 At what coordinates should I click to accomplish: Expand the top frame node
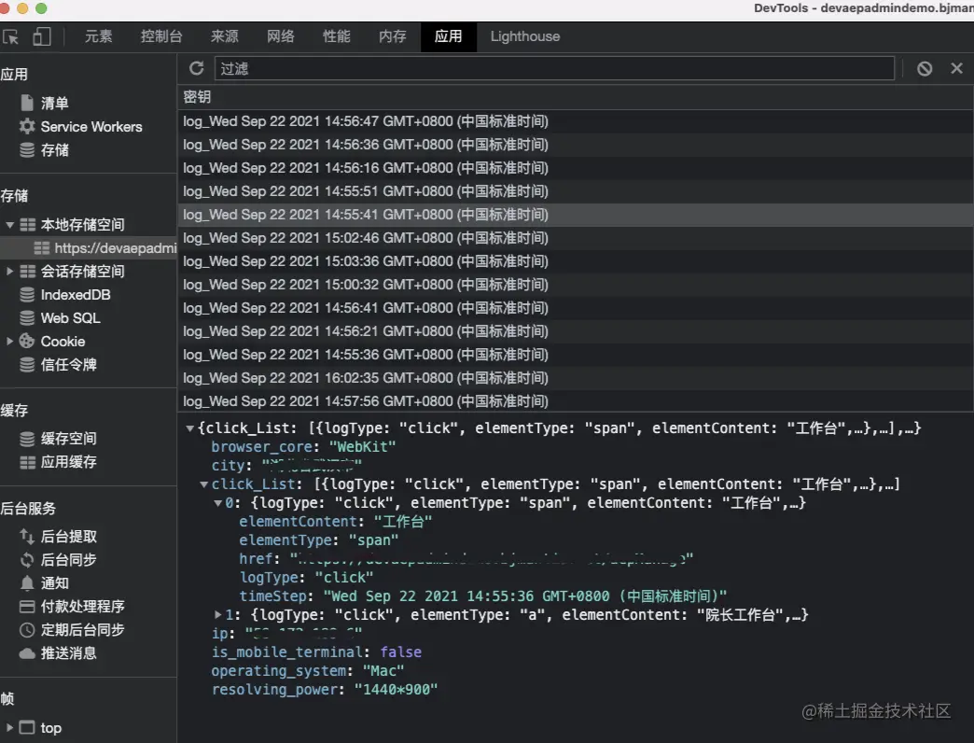[10, 727]
